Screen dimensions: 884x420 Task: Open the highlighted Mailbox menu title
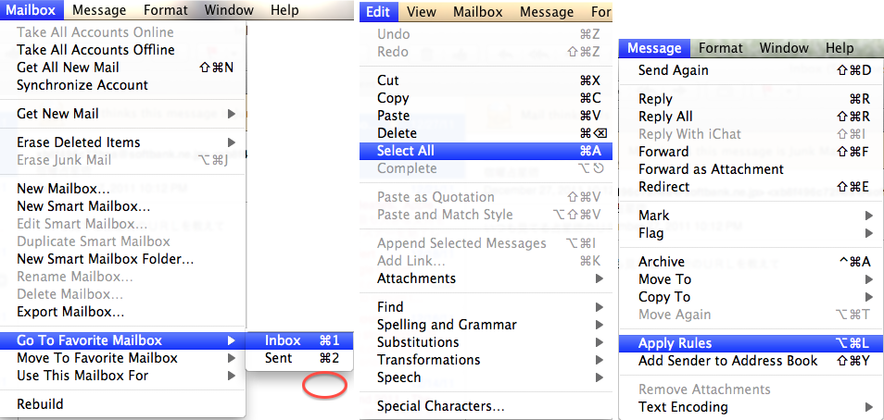click(x=32, y=9)
